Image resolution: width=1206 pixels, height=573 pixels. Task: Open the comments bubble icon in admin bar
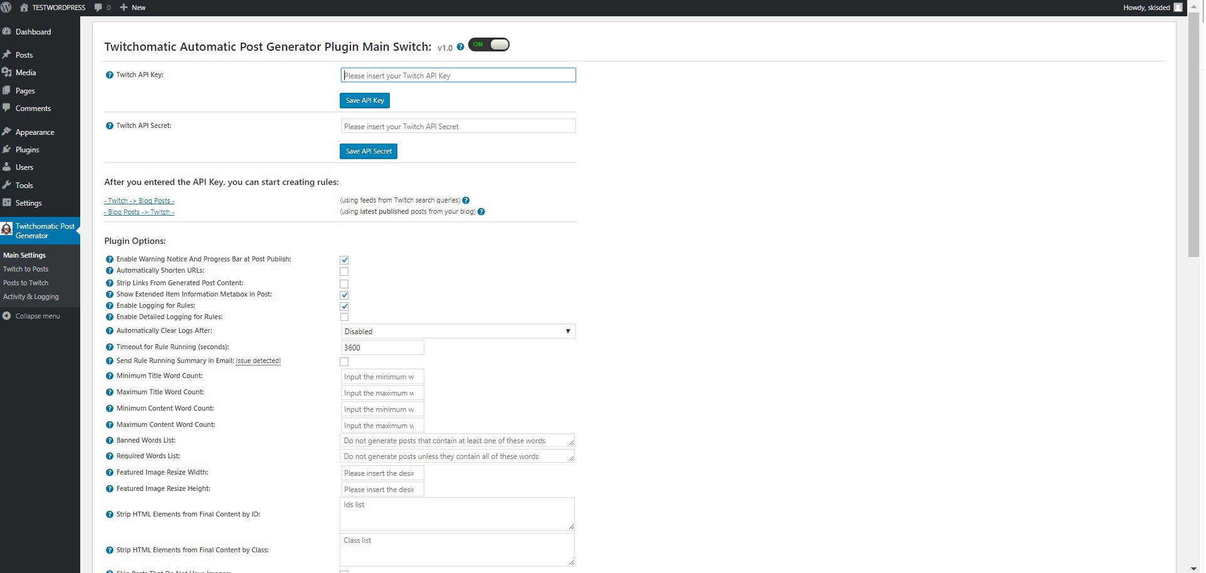[x=98, y=8]
